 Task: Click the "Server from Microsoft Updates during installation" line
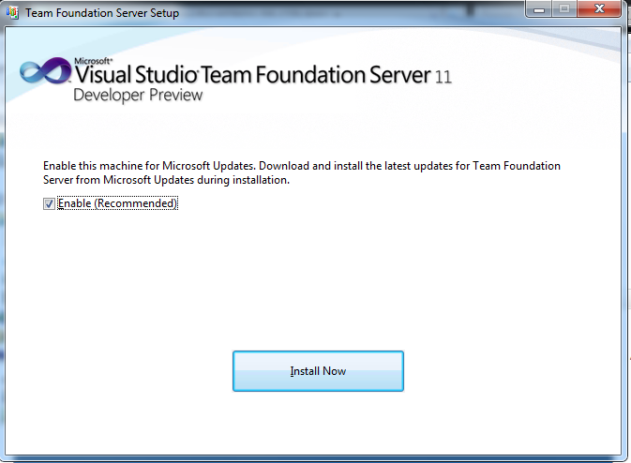pyautogui.click(x=164, y=180)
